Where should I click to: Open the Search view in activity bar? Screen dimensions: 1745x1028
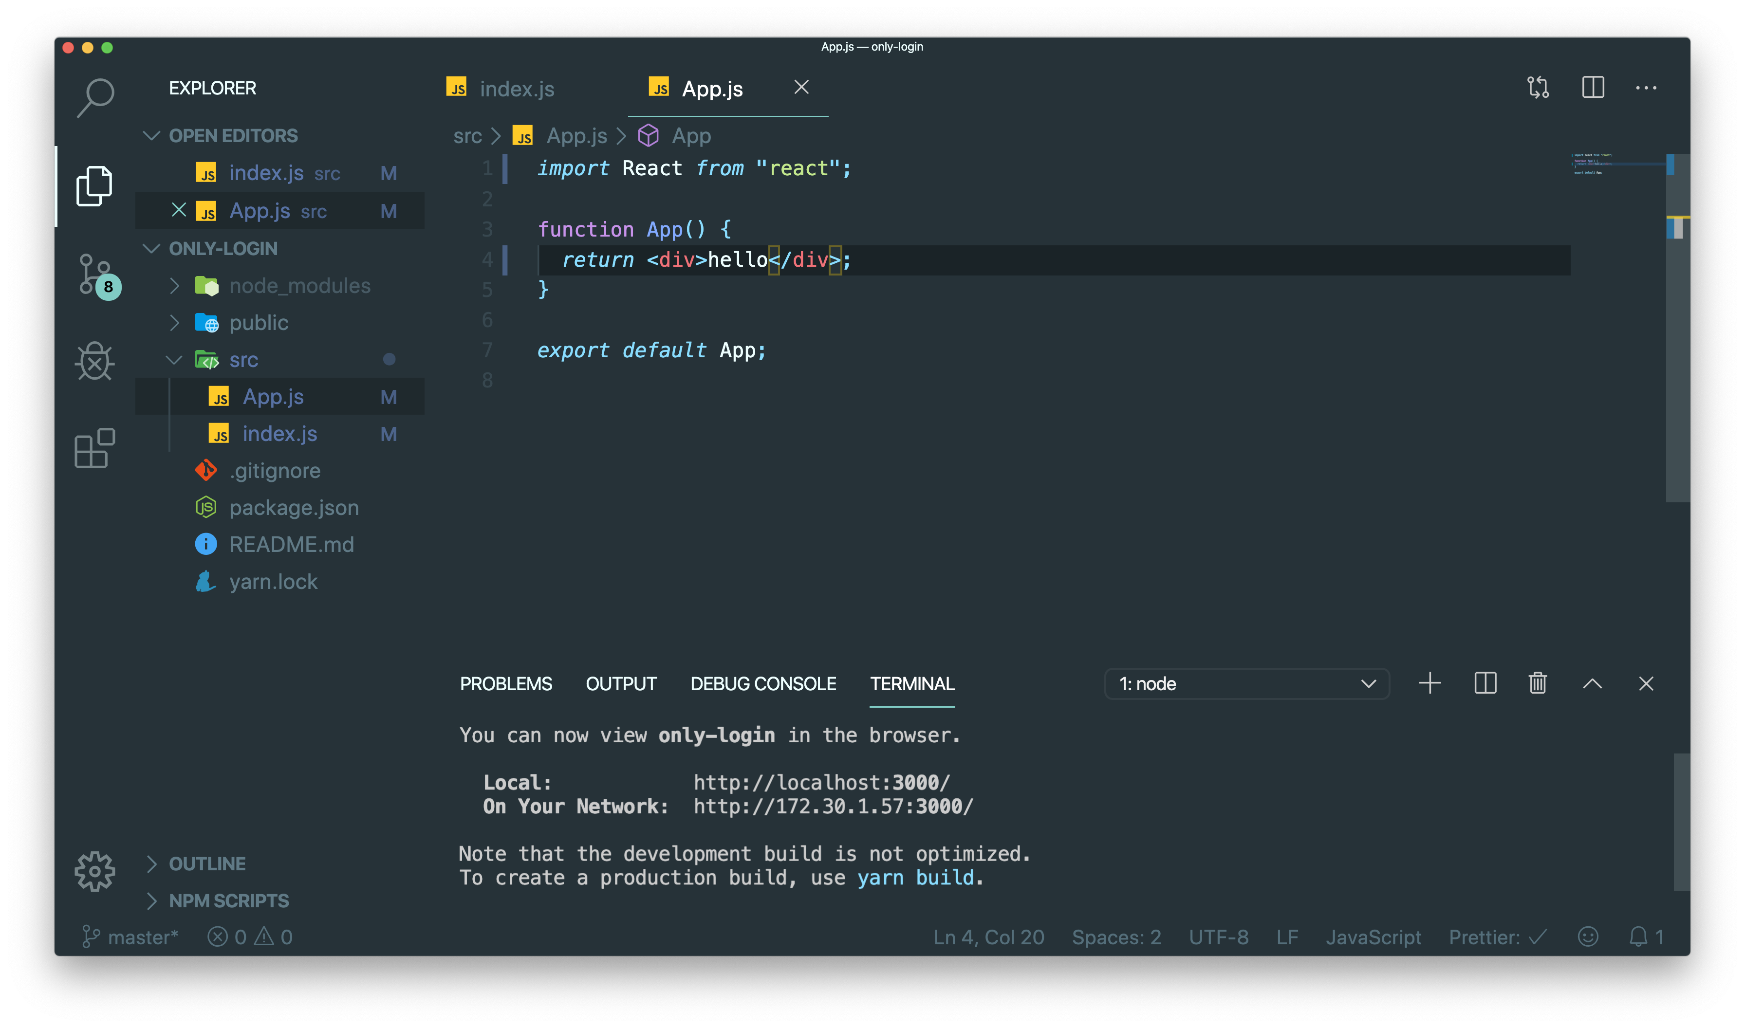pos(95,98)
